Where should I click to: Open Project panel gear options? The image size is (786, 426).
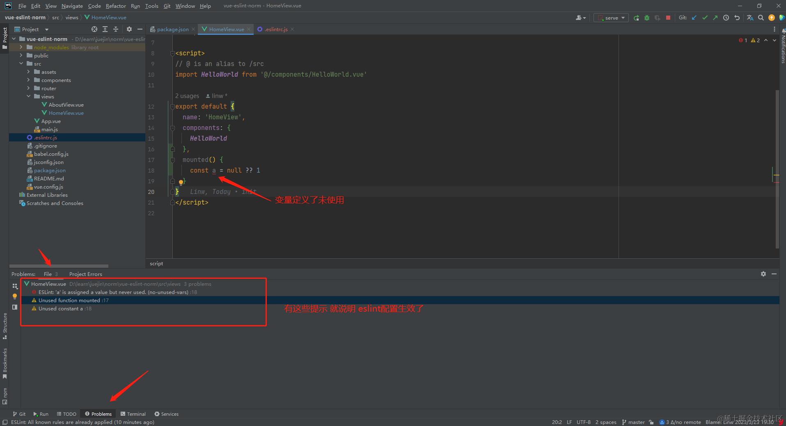coord(129,29)
